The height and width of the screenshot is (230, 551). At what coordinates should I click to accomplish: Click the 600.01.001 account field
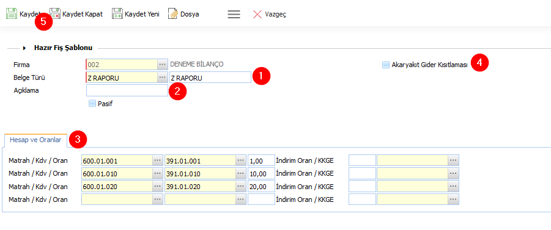117,160
